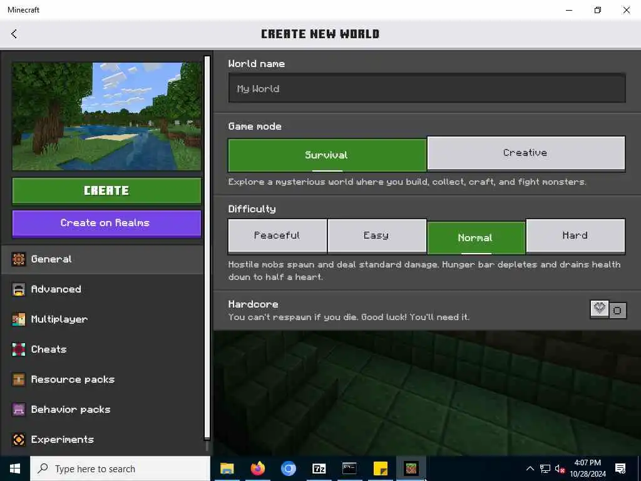Screen dimensions: 641x481
Task: Click the Advanced section icon
Action: [19, 289]
